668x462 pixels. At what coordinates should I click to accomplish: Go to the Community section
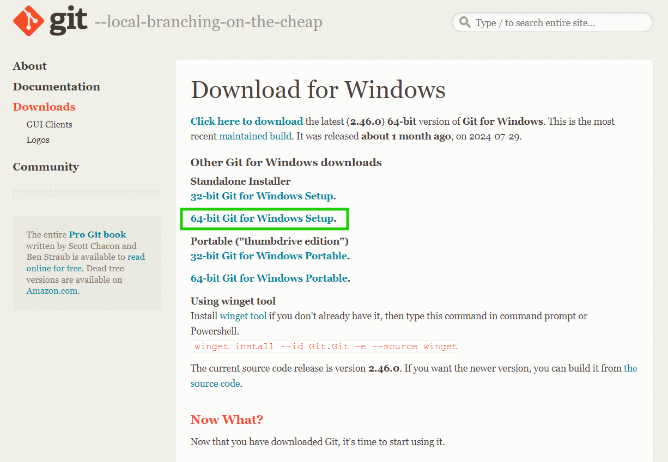[46, 167]
